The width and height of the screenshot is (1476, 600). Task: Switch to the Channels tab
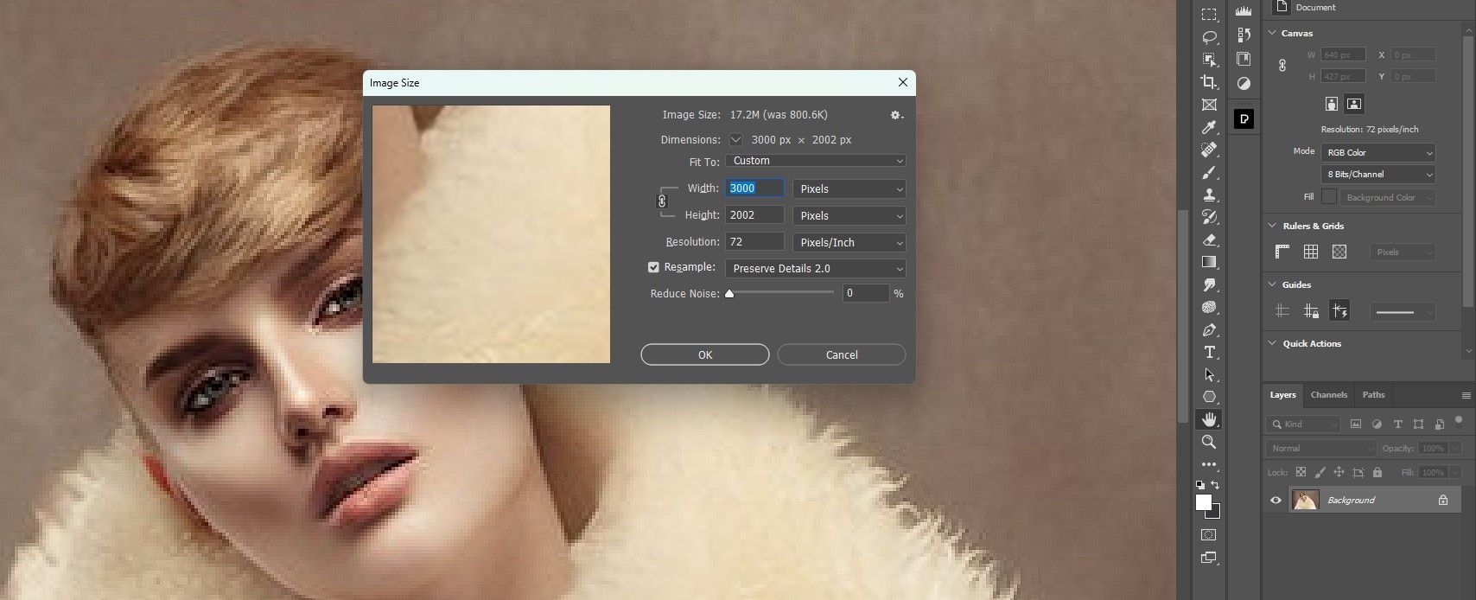[x=1328, y=395]
